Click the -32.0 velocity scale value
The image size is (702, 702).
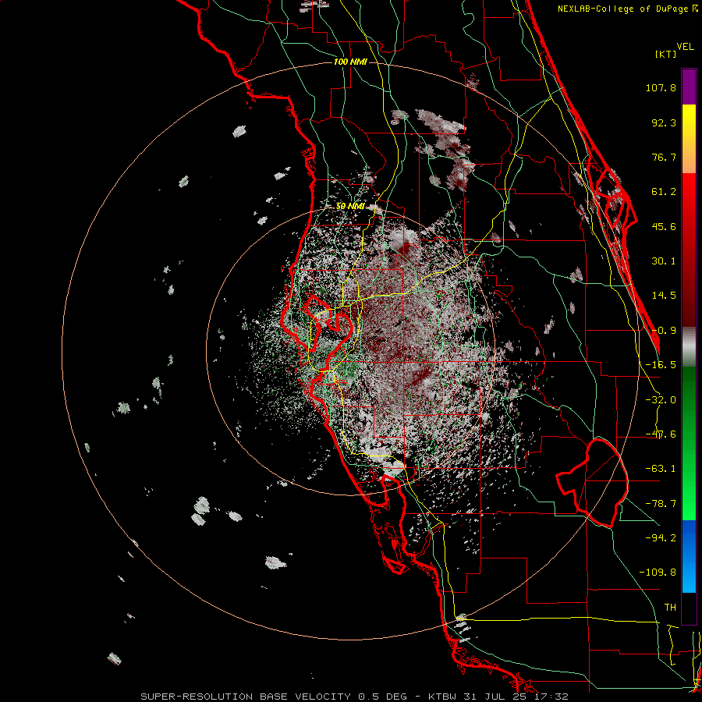click(x=661, y=400)
